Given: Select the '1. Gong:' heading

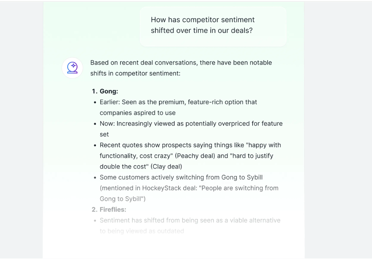Looking at the screenshot, I should click(x=105, y=91).
